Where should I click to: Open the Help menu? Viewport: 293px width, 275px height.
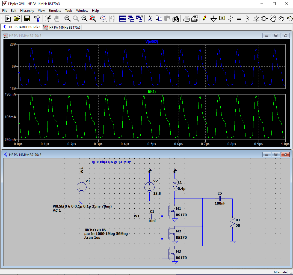pos(95,11)
